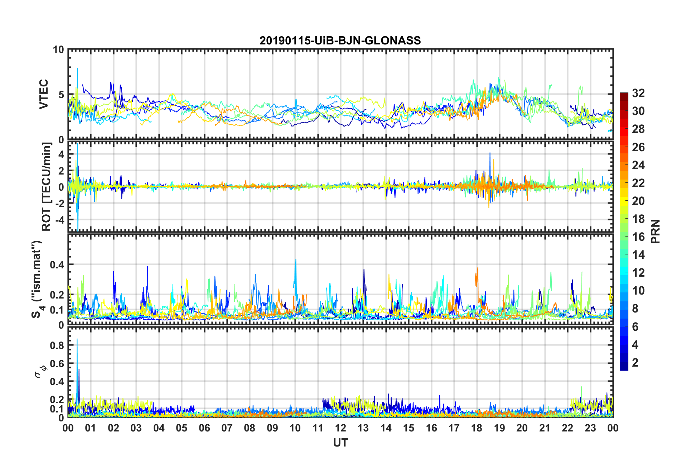Select the UT axis hour label 08

pyautogui.click(x=250, y=428)
